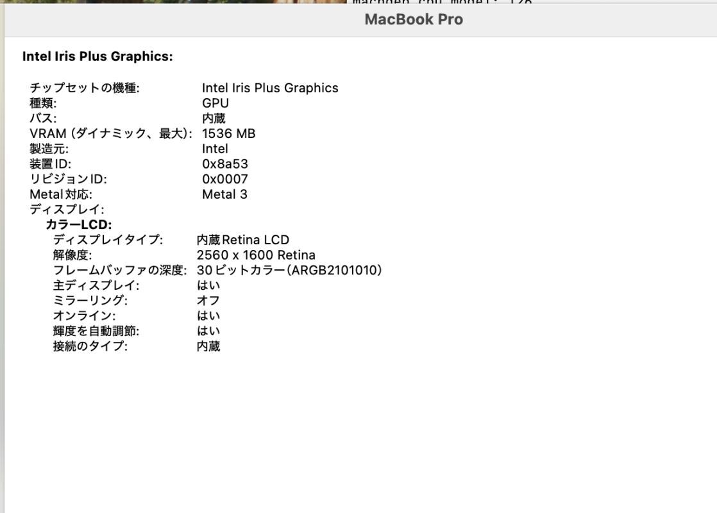This screenshot has width=717, height=513.
Task: Select the "1536 MB" VRAM value
Action: 229,133
